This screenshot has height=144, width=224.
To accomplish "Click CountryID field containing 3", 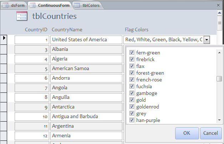I will click(32, 49).
